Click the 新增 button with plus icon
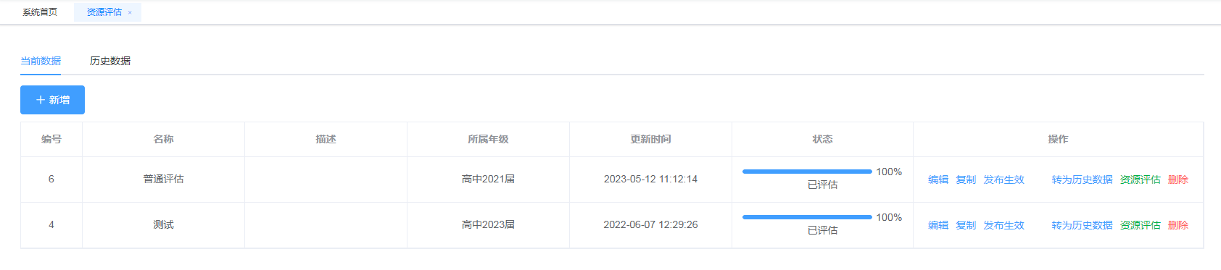 pos(52,100)
